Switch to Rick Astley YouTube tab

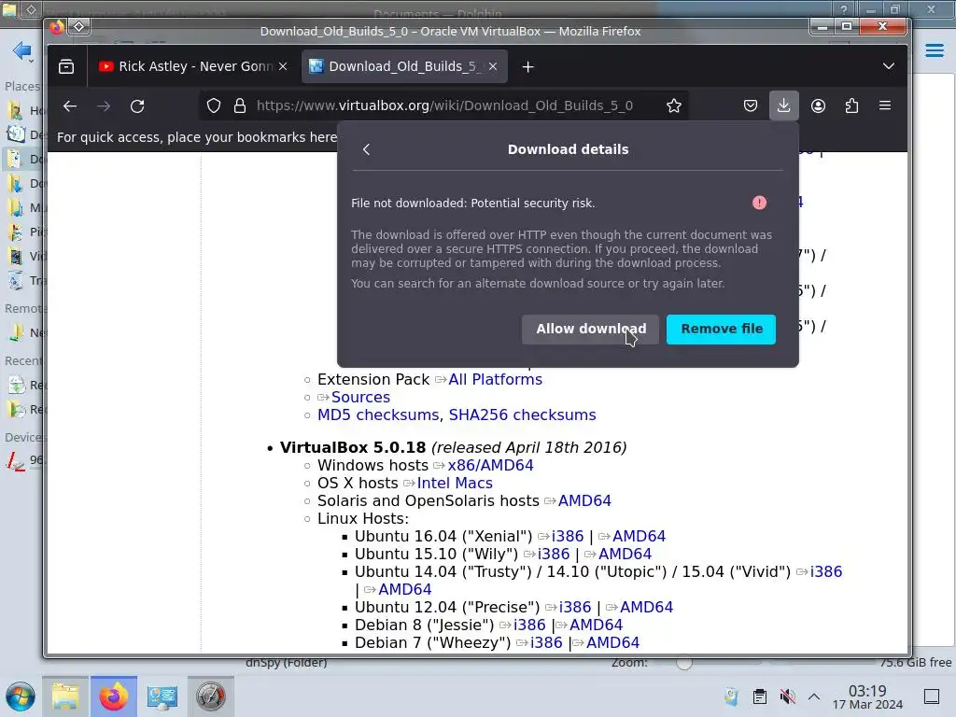click(193, 66)
